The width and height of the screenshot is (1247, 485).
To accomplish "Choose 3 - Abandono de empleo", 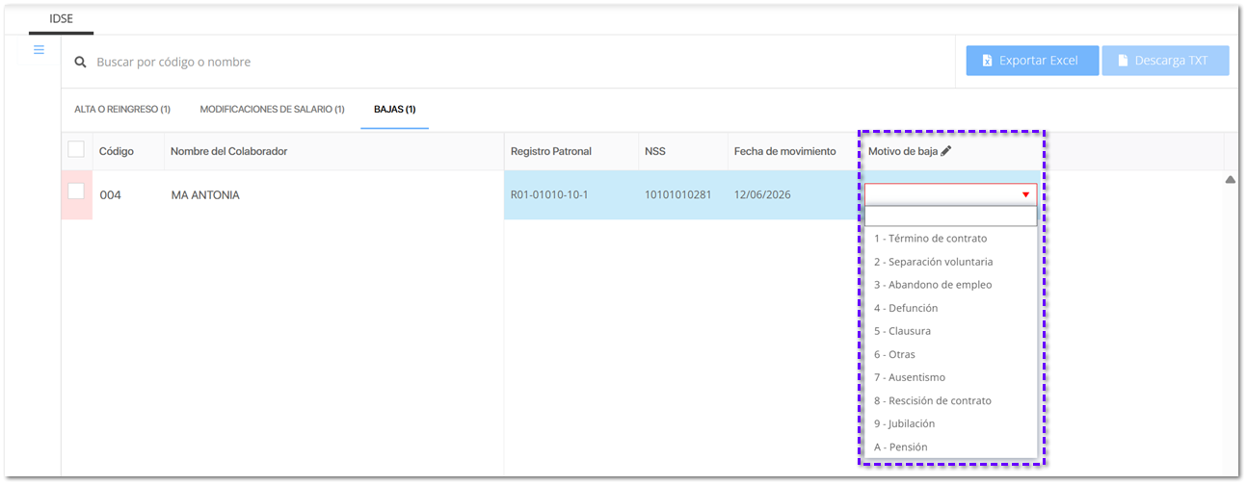I will (x=950, y=285).
